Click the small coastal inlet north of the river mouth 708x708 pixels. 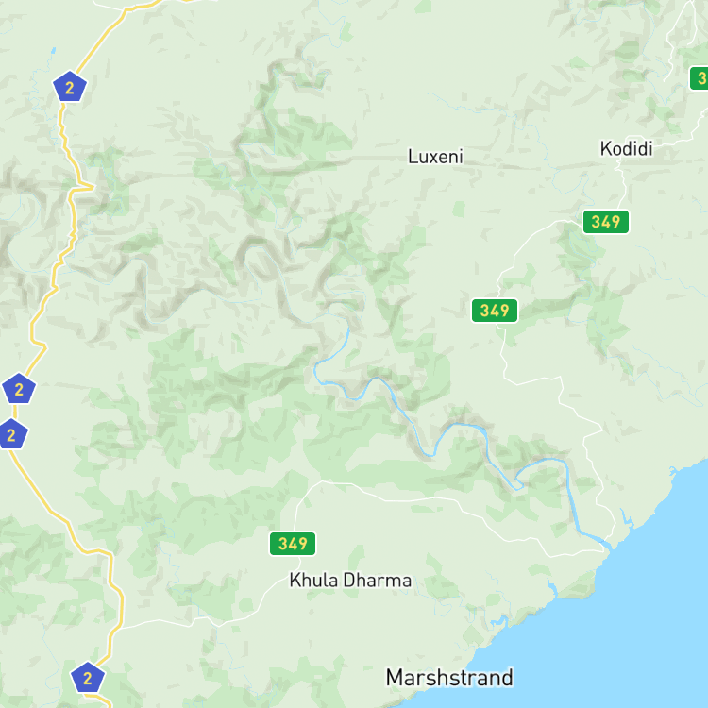tap(626, 515)
